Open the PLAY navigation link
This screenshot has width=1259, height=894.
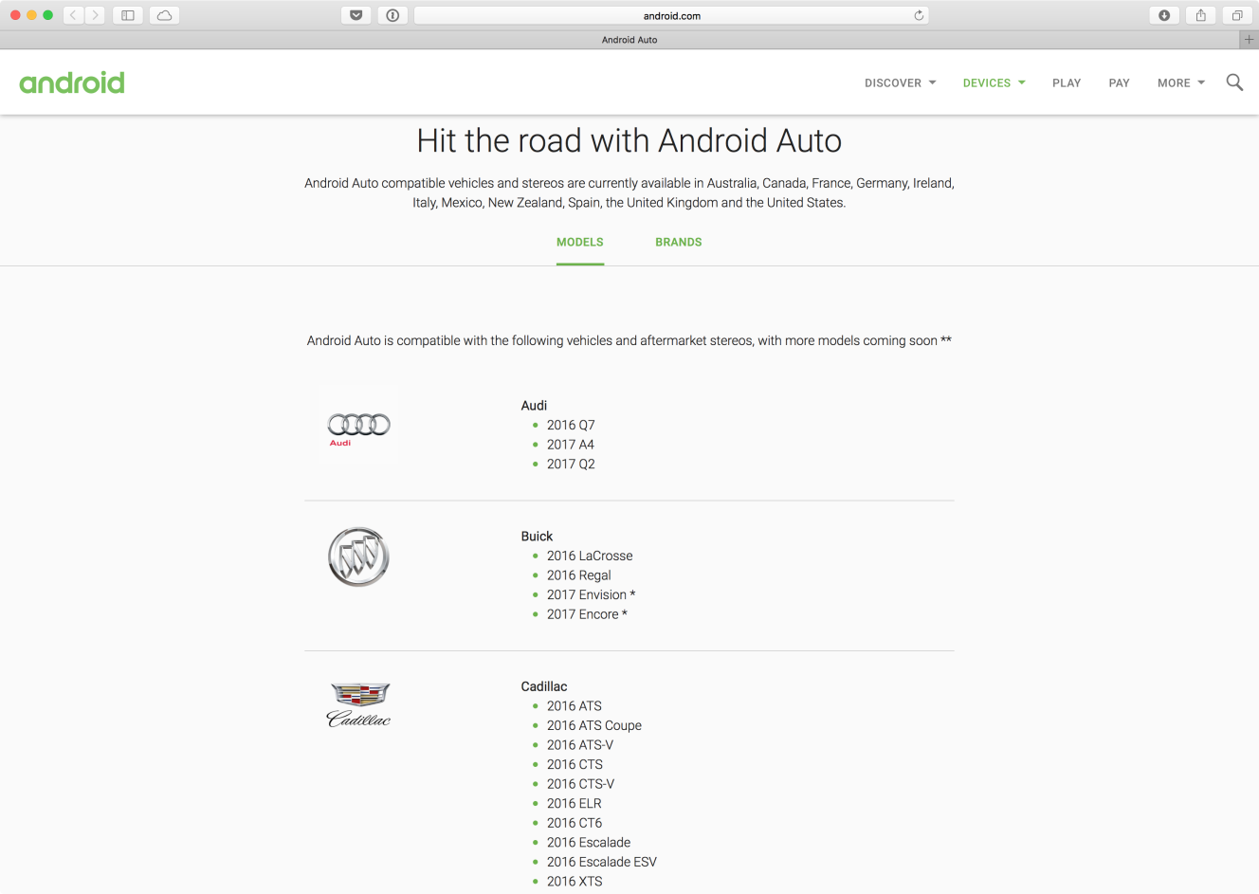point(1067,82)
